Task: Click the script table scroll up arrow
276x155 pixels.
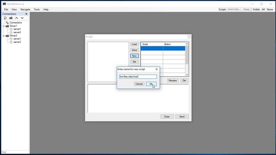Action: [187, 44]
